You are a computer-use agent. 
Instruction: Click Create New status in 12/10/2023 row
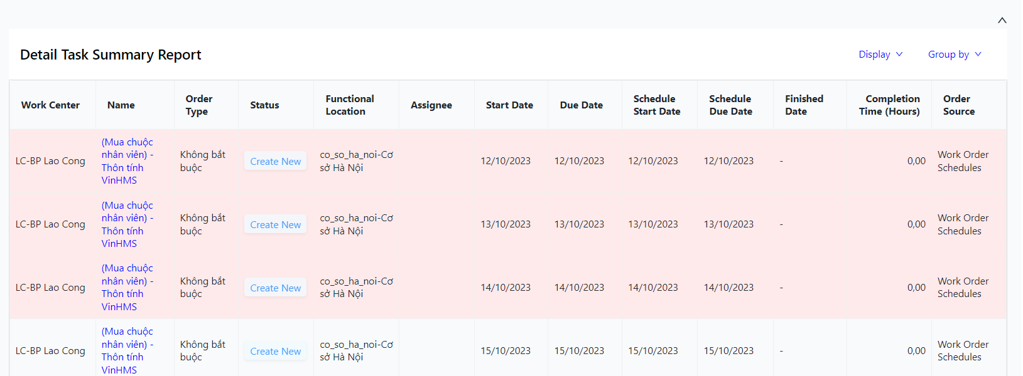pyautogui.click(x=276, y=162)
